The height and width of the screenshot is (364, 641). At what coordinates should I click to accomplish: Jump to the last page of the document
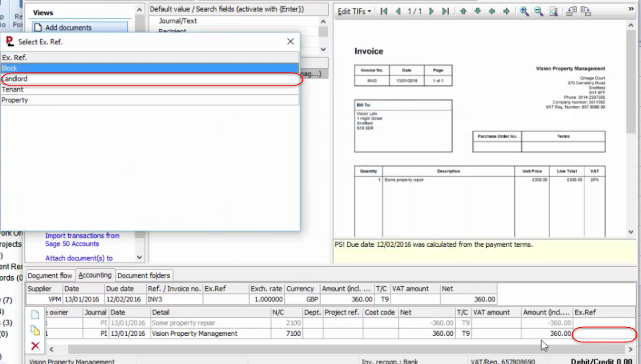[445, 11]
